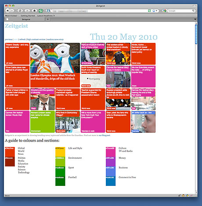This screenshot has width=202, height=206.
Task: Click the window zoom pill at title bar right
Action: pos(194,6)
